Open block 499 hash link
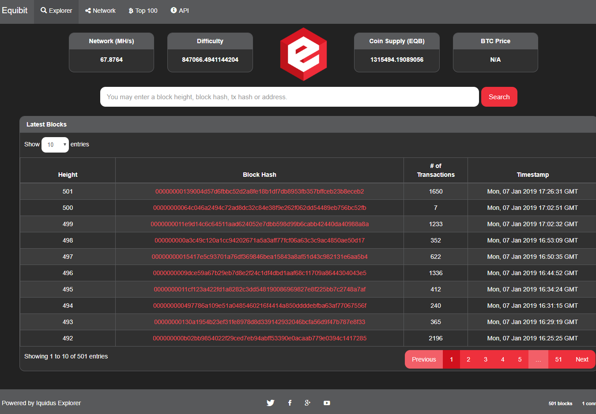The height and width of the screenshot is (414, 596). 260,224
